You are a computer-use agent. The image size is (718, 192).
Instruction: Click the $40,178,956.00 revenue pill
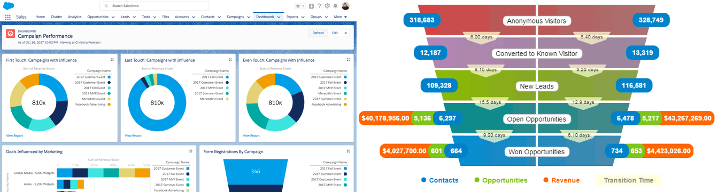tap(385, 118)
